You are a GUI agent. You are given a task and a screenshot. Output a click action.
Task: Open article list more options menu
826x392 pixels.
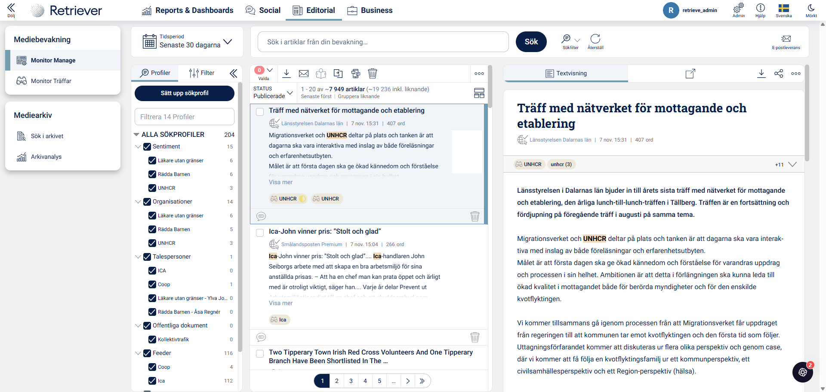pos(479,74)
